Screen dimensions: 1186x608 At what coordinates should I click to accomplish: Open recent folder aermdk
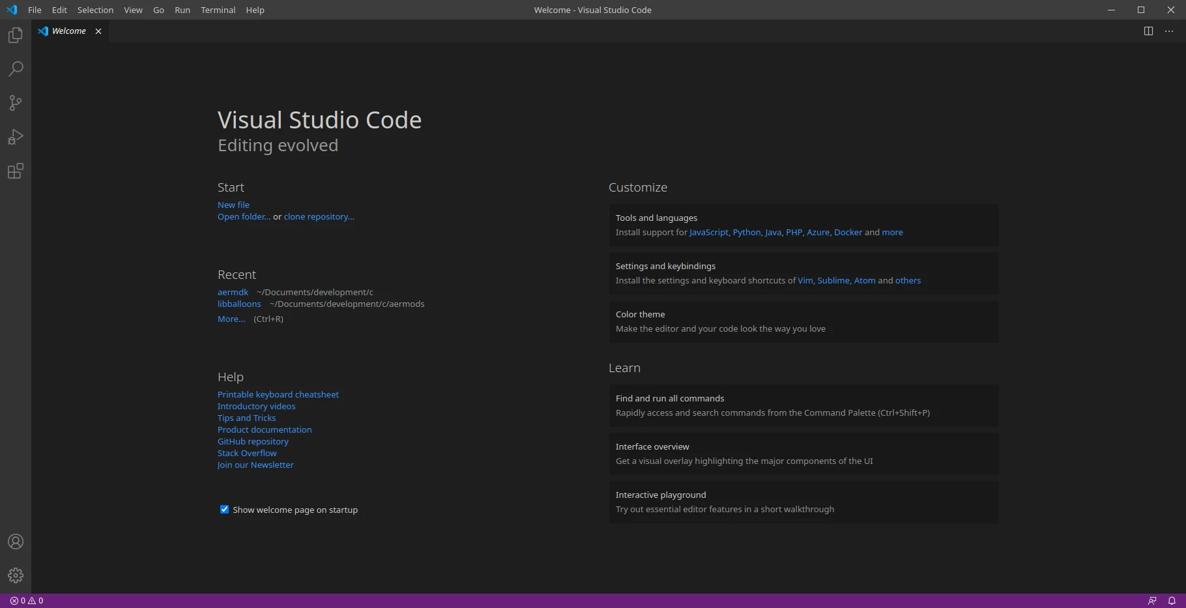point(233,292)
